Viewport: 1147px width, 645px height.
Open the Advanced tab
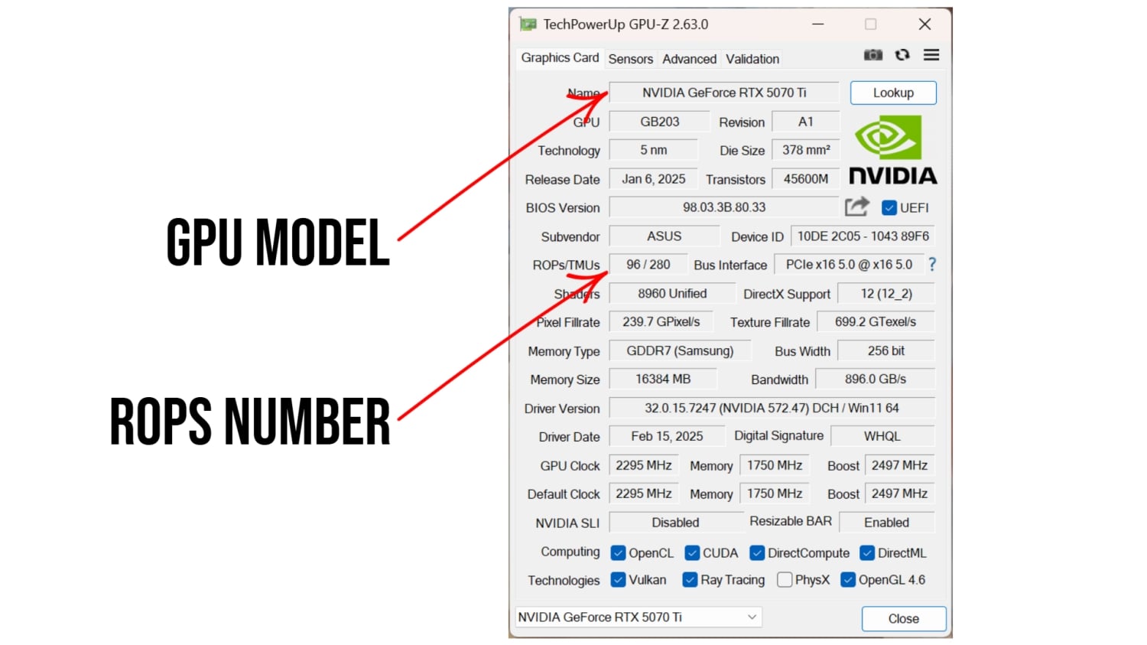click(688, 59)
